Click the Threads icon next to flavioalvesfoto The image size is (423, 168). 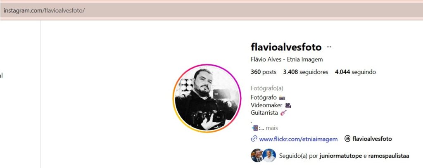click(347, 139)
